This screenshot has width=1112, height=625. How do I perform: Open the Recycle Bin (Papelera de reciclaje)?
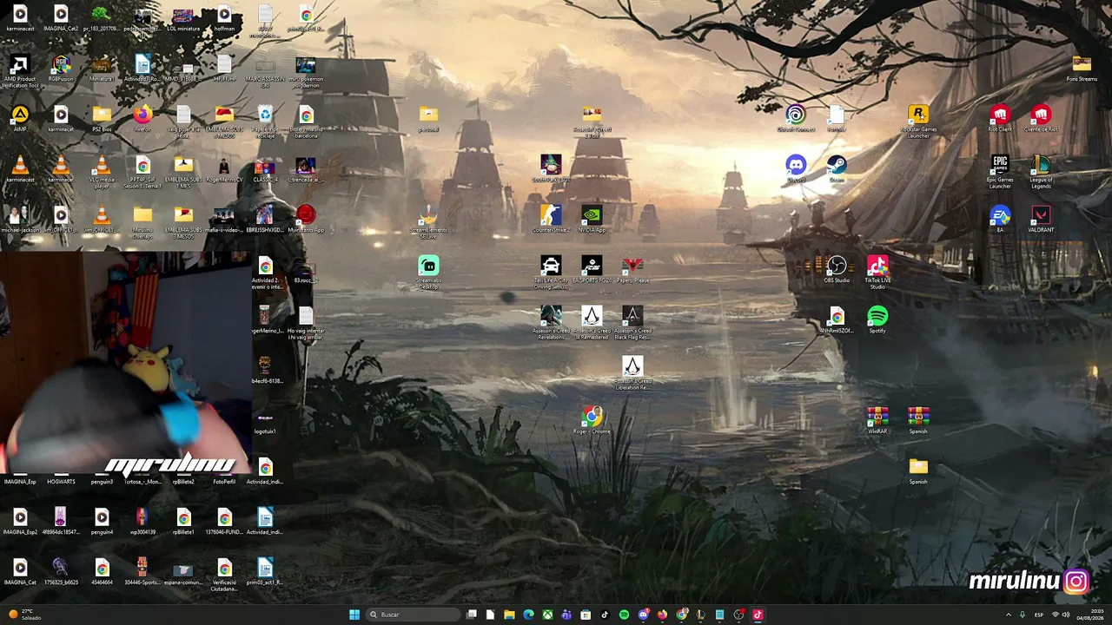(265, 121)
